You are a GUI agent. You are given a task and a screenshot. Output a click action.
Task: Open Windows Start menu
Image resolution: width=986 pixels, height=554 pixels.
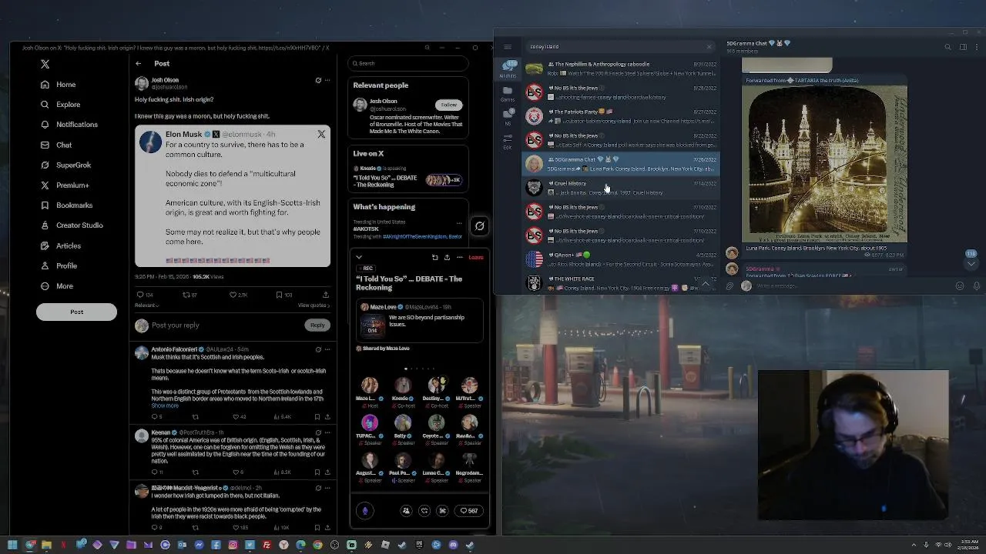pos(12,545)
